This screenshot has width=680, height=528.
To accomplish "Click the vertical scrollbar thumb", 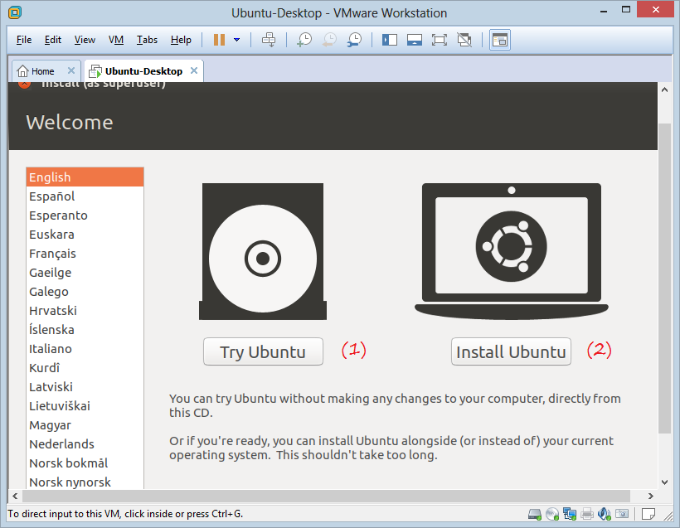I will [x=664, y=279].
